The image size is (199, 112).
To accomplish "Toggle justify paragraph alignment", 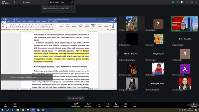I will pyautogui.click(x=44, y=27).
